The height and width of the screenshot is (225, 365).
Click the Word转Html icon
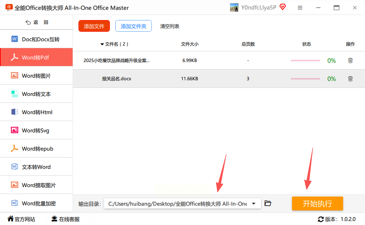coord(15,112)
